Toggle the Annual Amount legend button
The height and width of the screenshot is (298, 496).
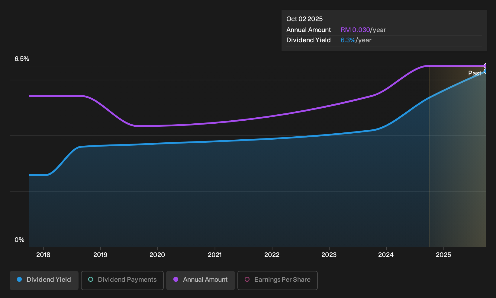coord(201,280)
